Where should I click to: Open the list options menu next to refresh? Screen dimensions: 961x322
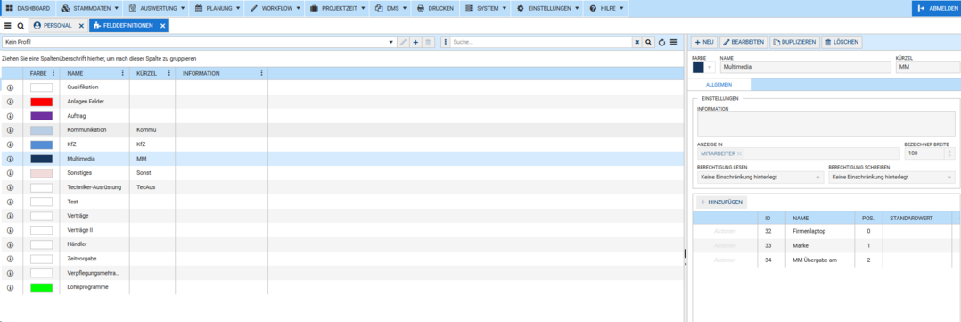click(673, 42)
